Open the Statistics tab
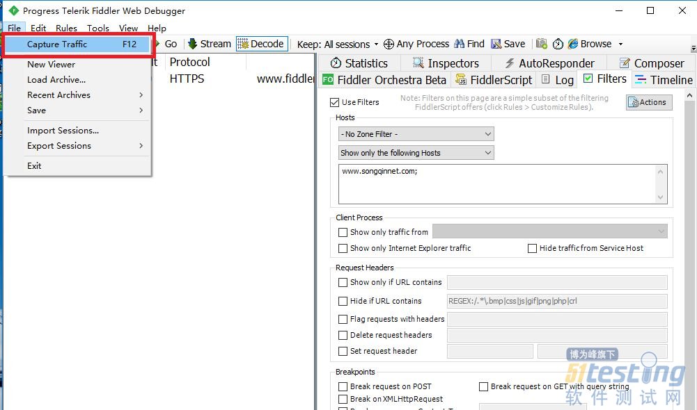The width and height of the screenshot is (697, 410). tap(359, 63)
